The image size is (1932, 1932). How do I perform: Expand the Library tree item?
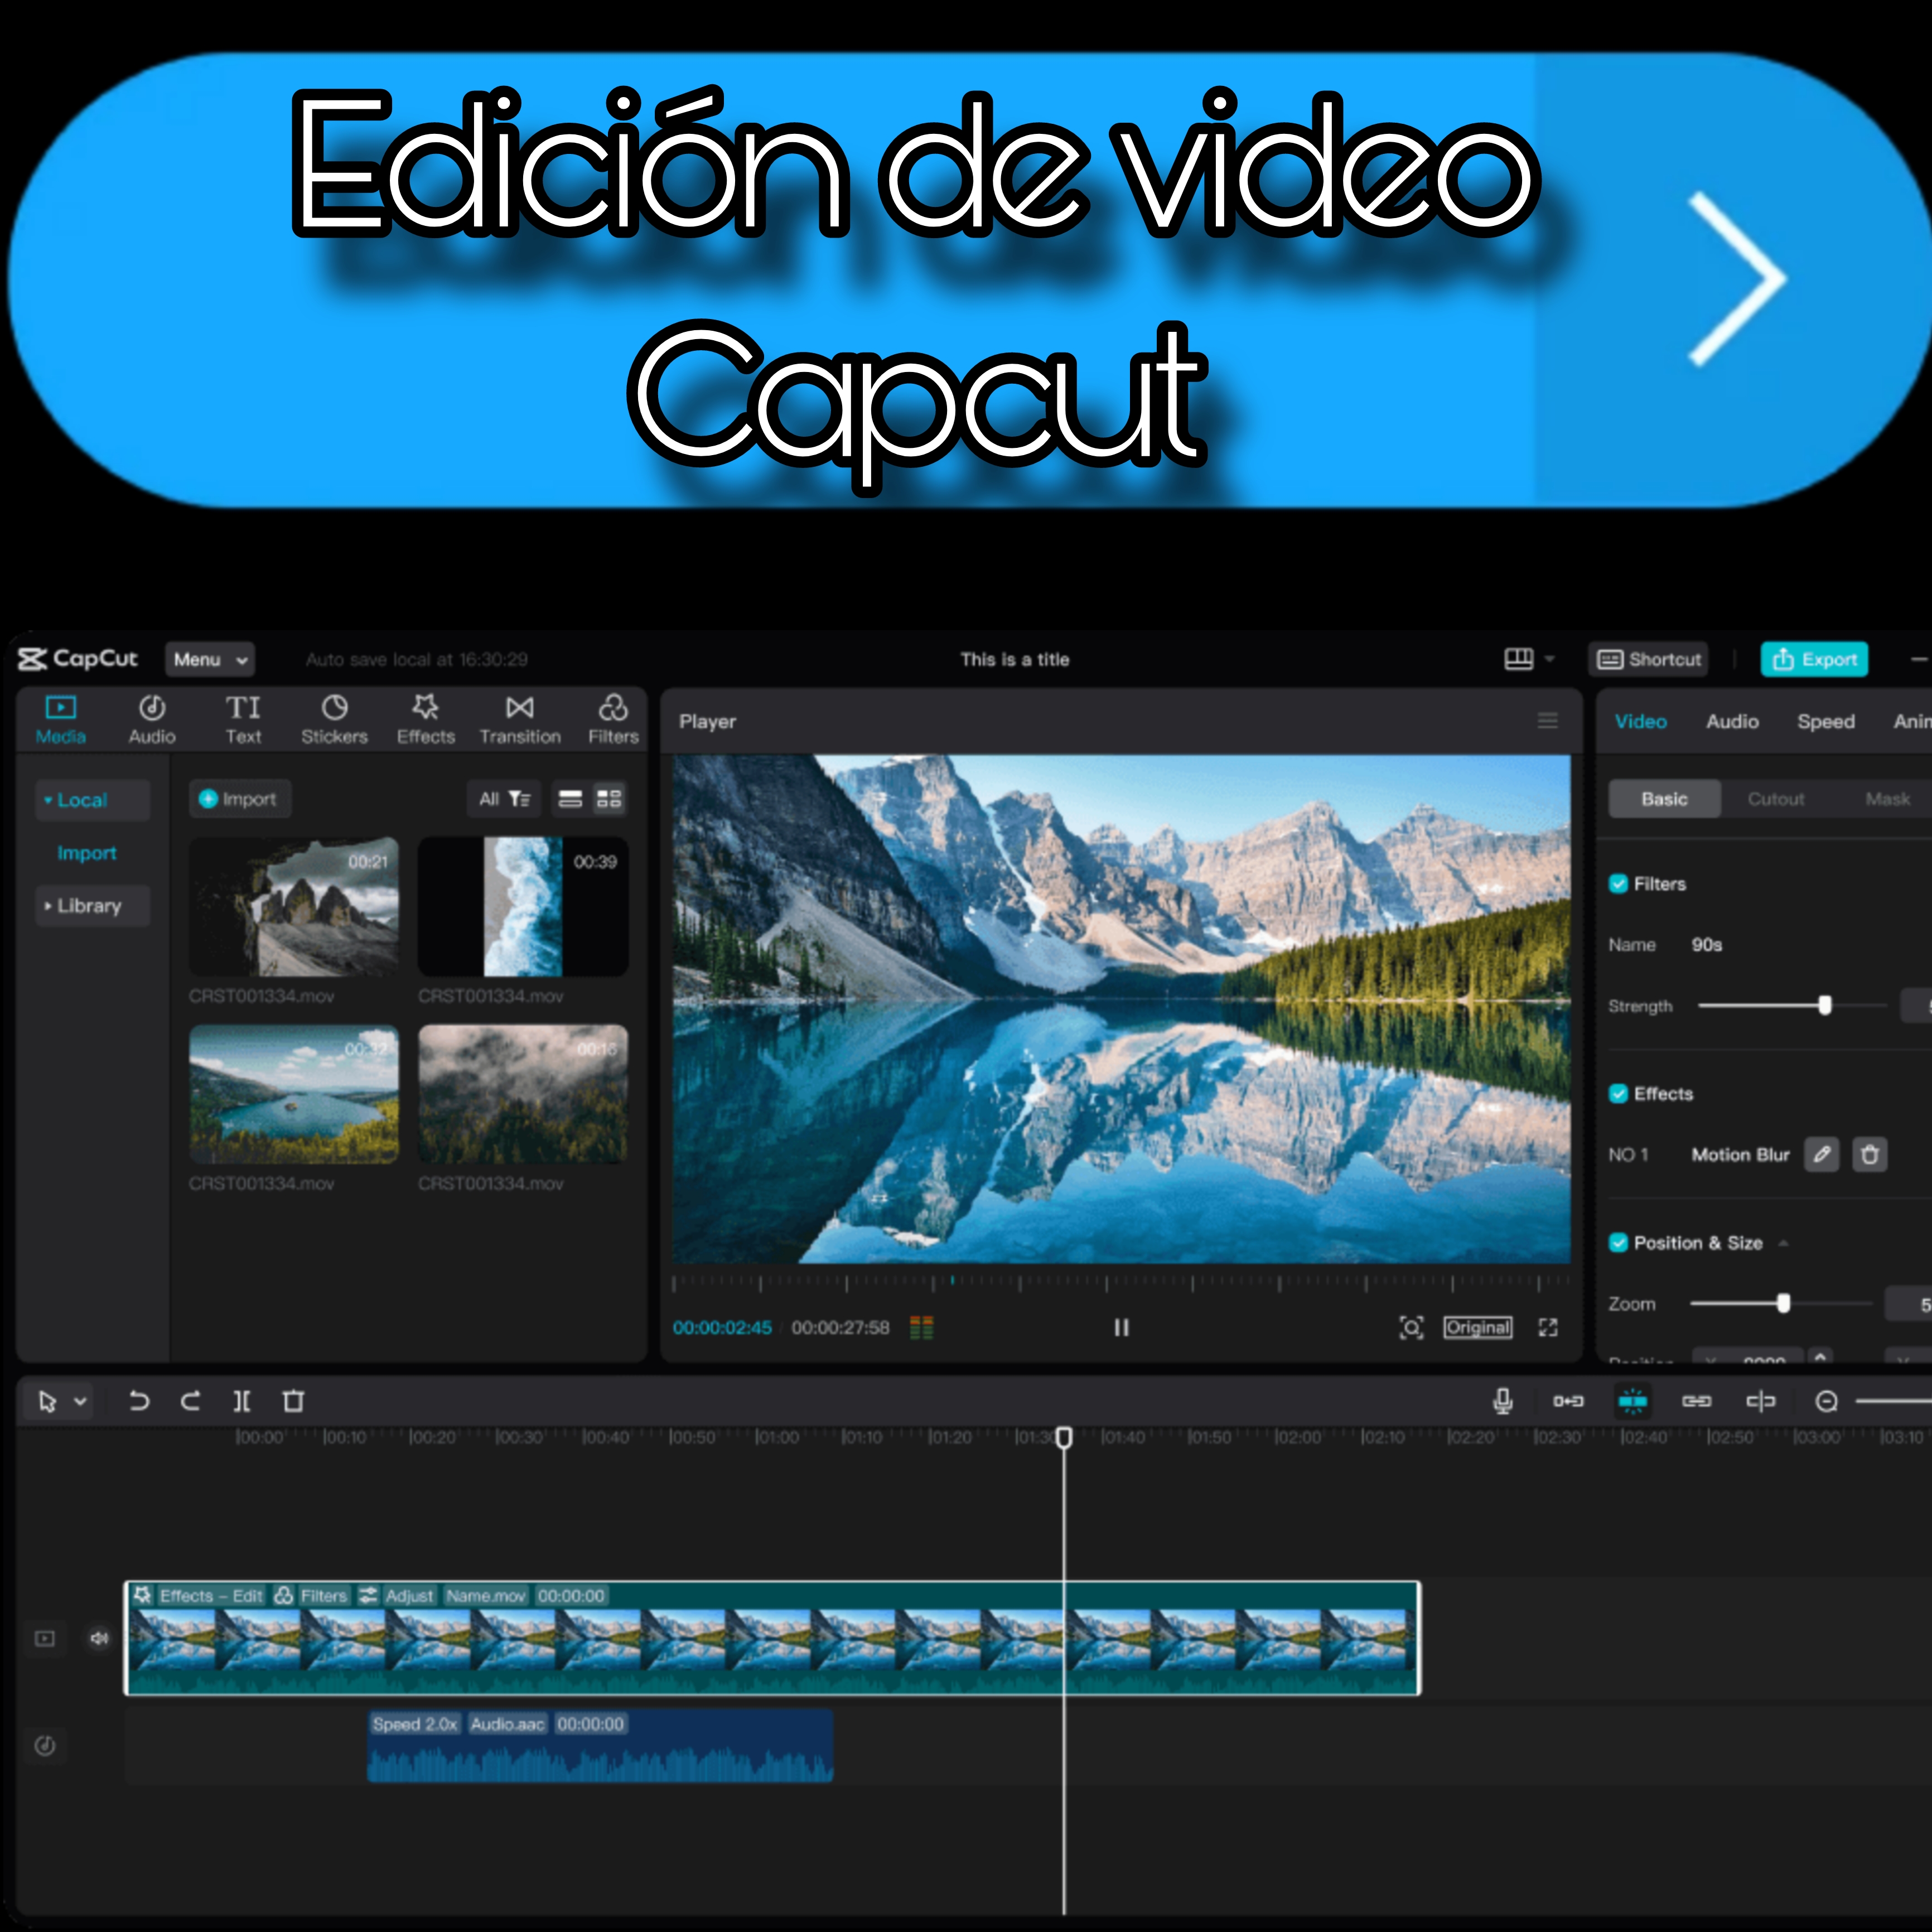tap(88, 905)
